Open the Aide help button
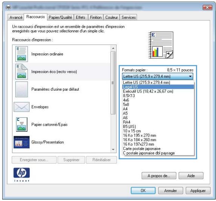216x201 pixels. [x=191, y=175]
